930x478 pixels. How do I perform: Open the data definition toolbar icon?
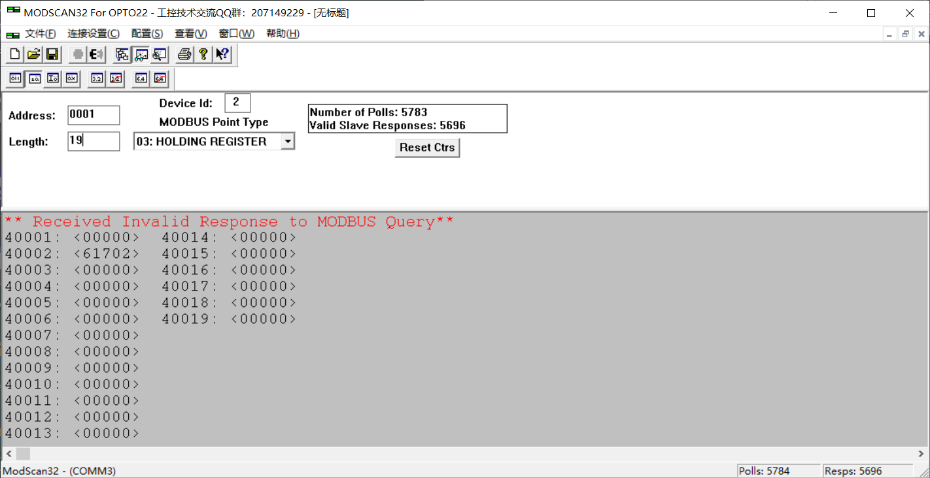coord(122,55)
